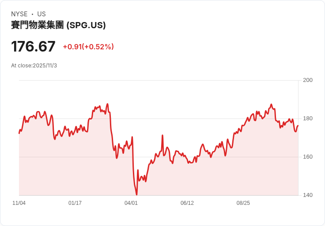The width and height of the screenshot is (325, 226).
Task: Select the 01/17 date on the x-axis
Action: pyautogui.click(x=75, y=203)
